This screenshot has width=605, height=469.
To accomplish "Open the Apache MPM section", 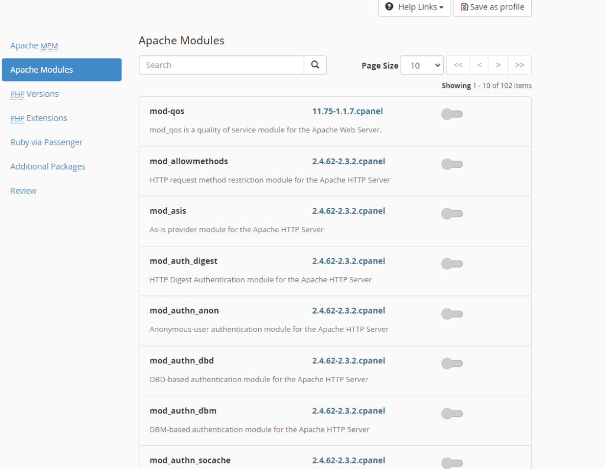I will tap(34, 45).
